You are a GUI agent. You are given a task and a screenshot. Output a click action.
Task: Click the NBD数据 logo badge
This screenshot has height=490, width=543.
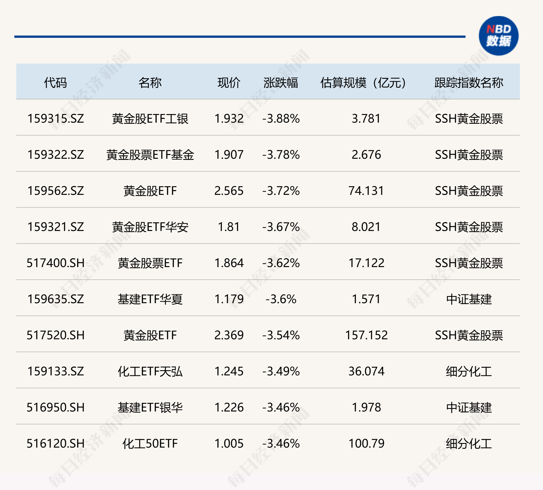pyautogui.click(x=499, y=36)
